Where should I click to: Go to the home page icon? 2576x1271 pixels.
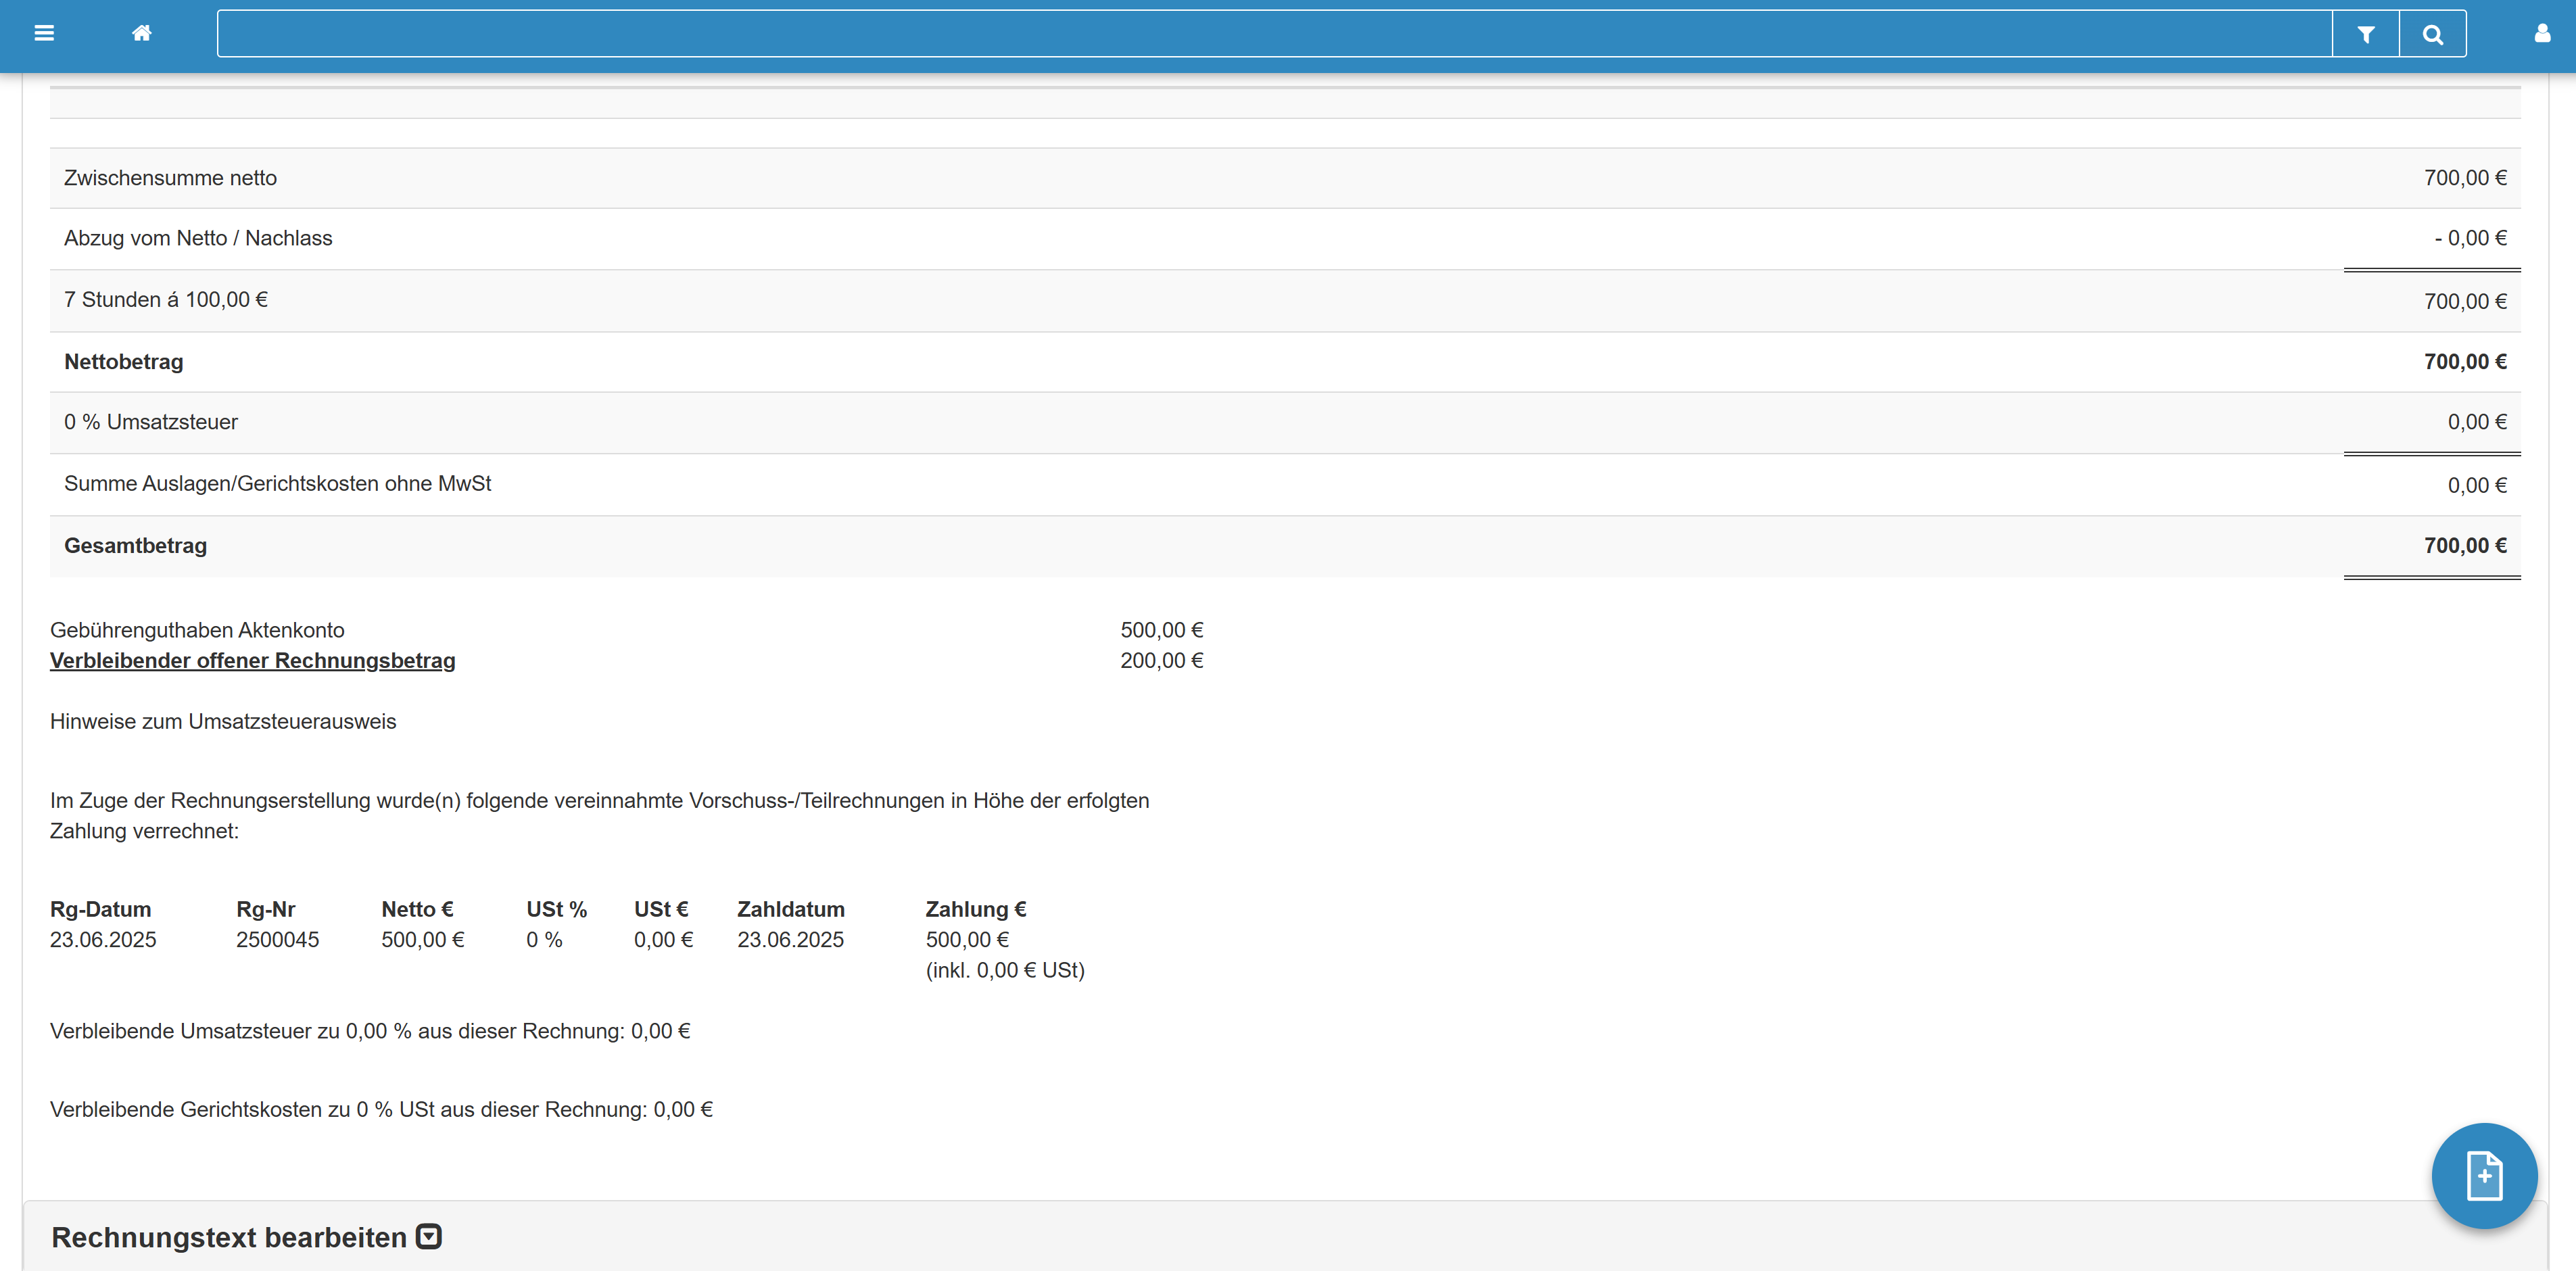click(142, 33)
